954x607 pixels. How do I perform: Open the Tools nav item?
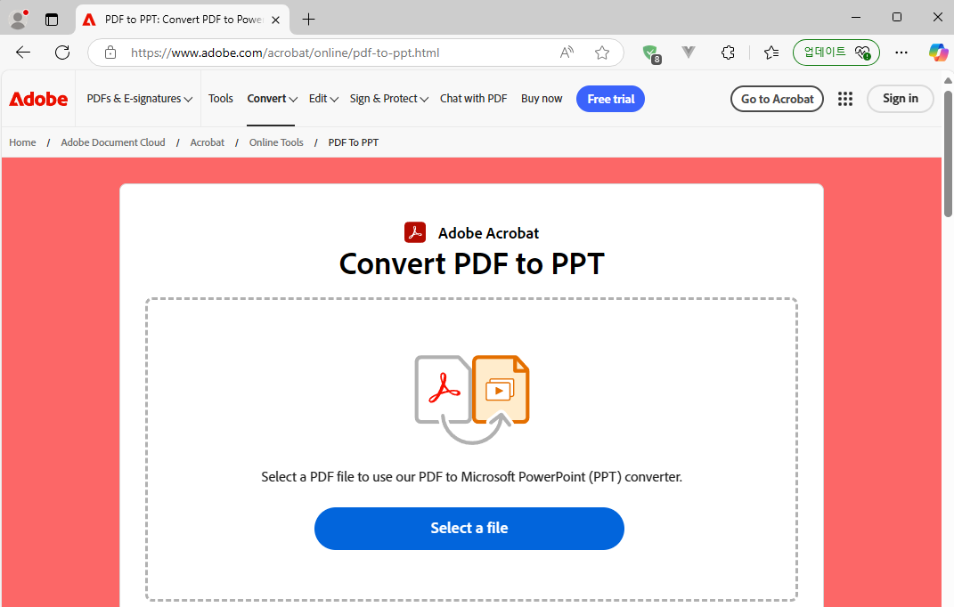coord(220,99)
